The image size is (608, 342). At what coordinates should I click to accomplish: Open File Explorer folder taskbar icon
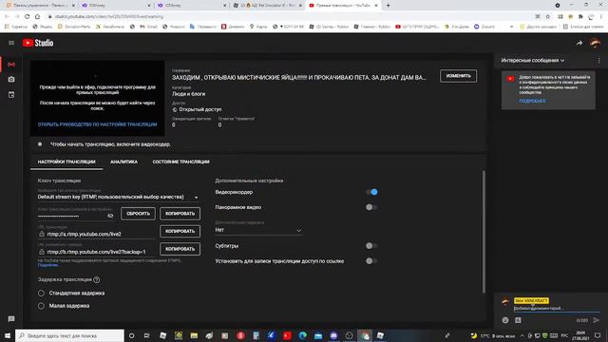click(194, 335)
